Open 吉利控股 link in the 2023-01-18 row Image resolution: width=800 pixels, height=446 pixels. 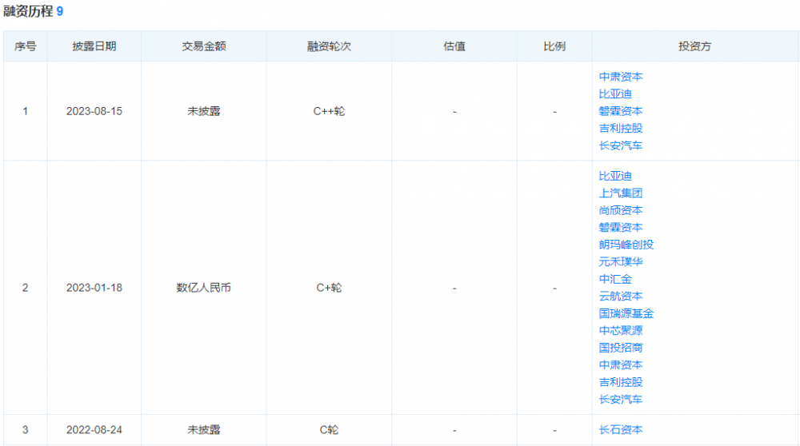(621, 382)
